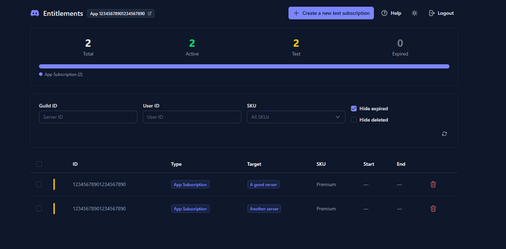The width and height of the screenshot is (506, 249).
Task: Click the ID in A good server row
Action: click(x=99, y=185)
